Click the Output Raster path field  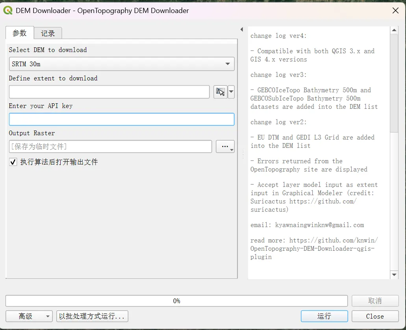(x=110, y=147)
